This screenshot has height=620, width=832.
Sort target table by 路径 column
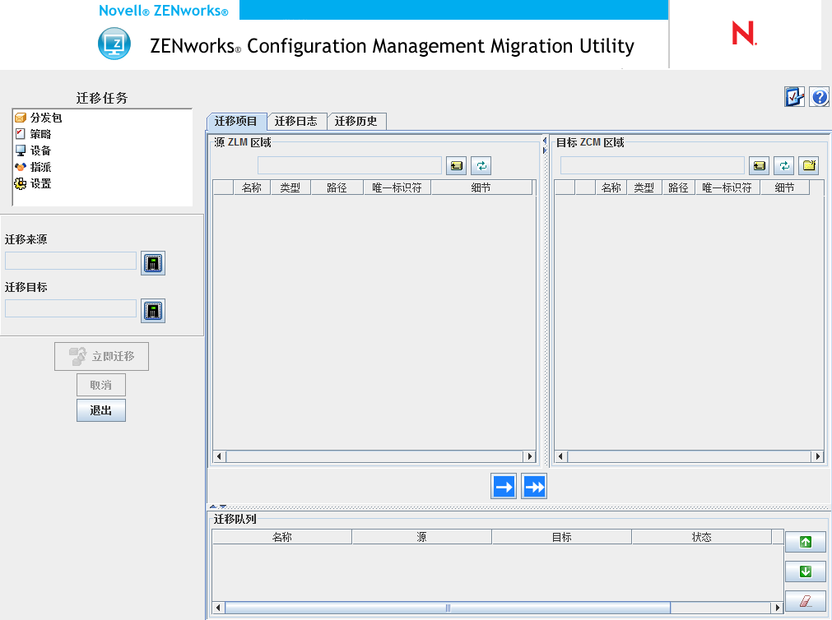(679, 187)
